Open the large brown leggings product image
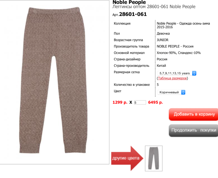This screenshot has width=218, height=178. coord(54,82)
